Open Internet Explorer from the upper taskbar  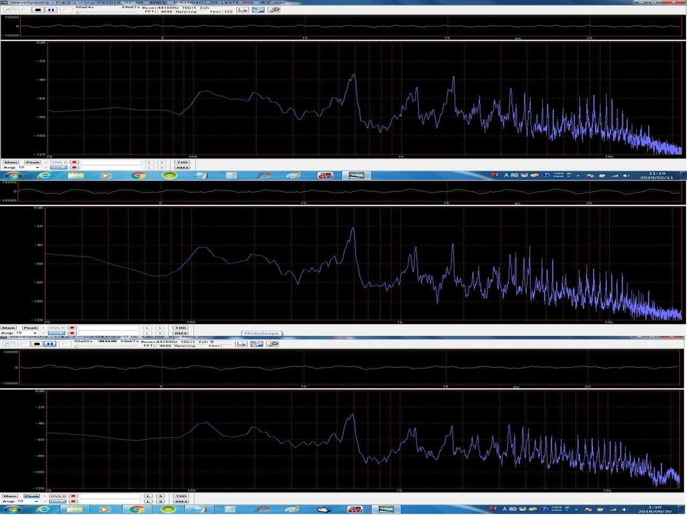[43, 175]
